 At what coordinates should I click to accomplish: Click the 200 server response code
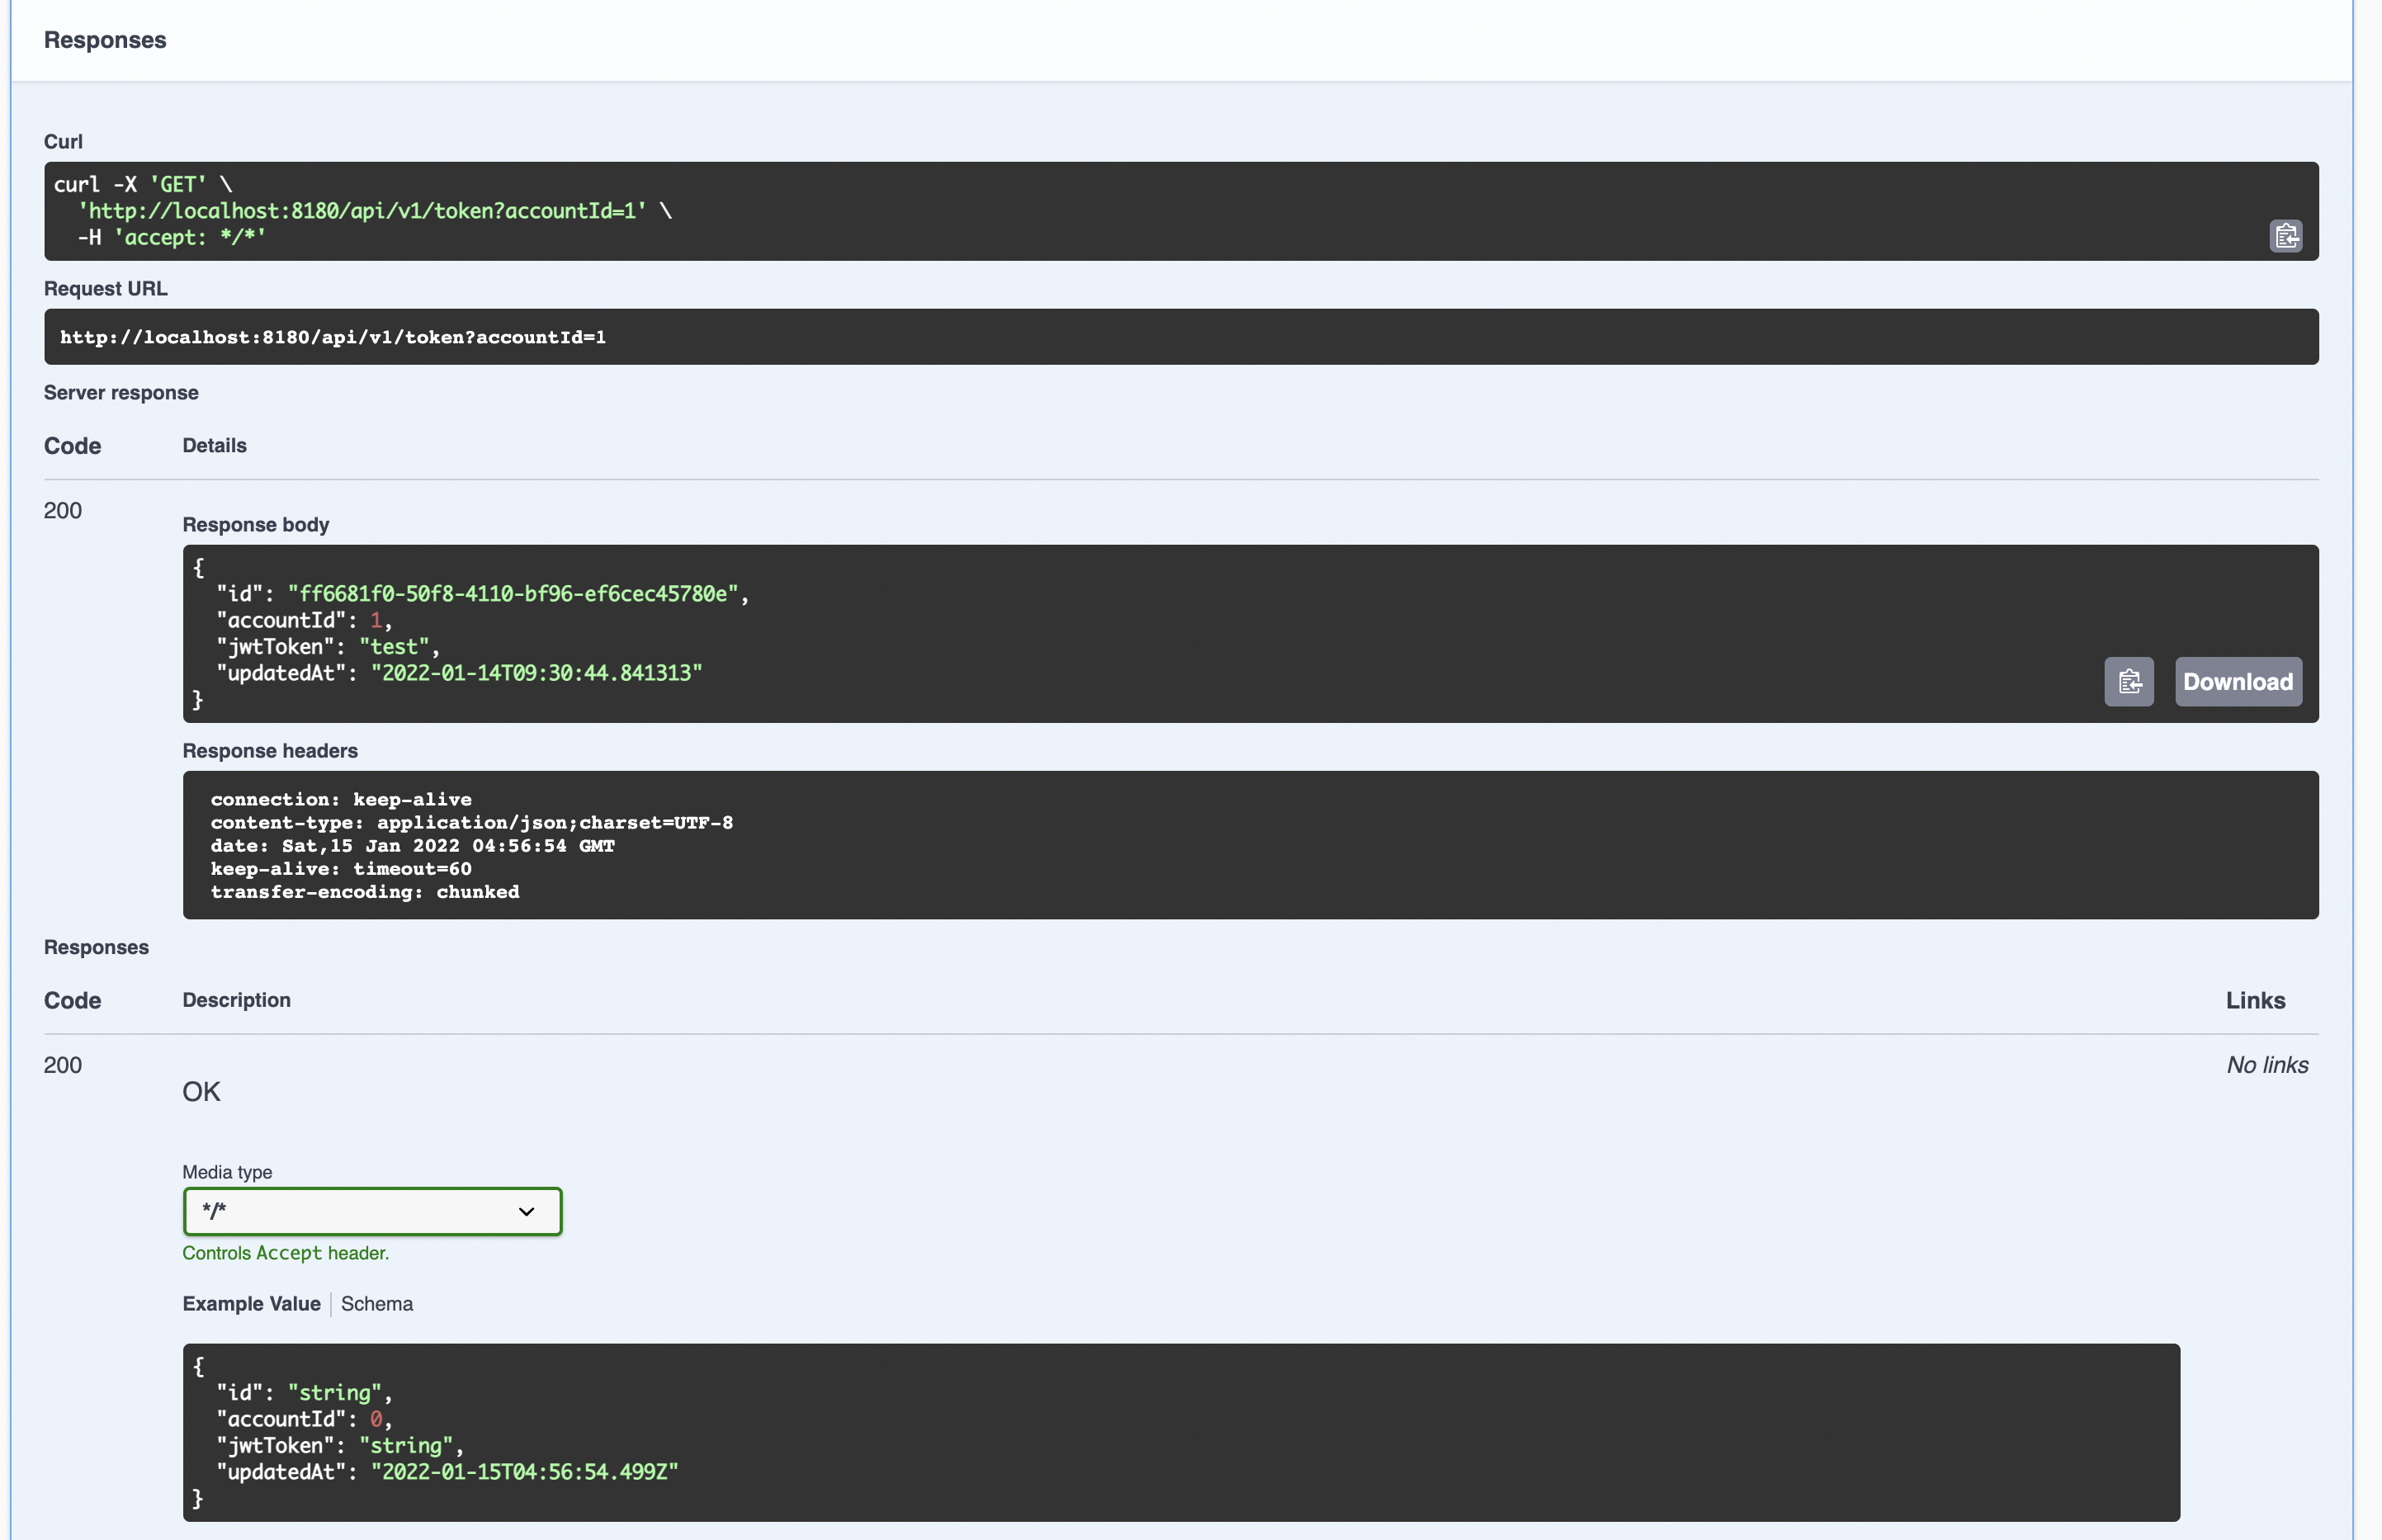pos(62,511)
